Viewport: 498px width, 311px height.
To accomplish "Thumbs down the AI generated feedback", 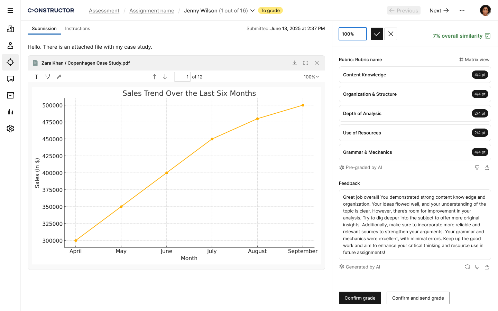I will 477,267.
